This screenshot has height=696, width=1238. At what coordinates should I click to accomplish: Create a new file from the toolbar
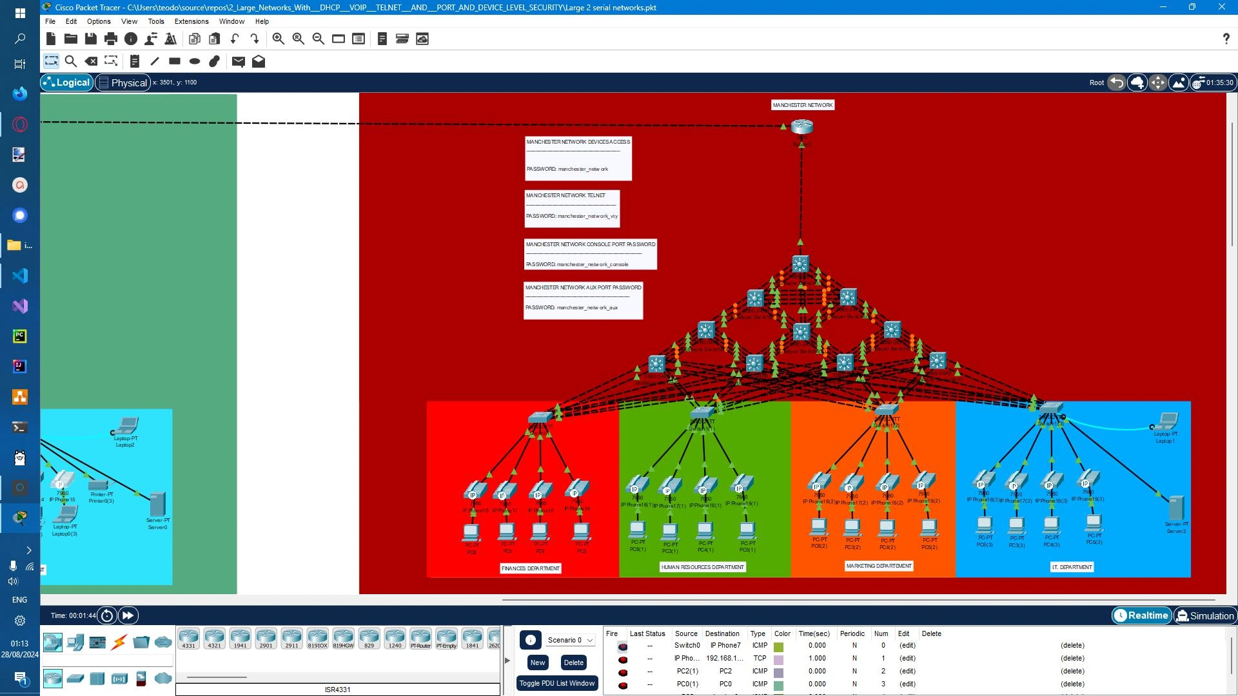pyautogui.click(x=51, y=39)
